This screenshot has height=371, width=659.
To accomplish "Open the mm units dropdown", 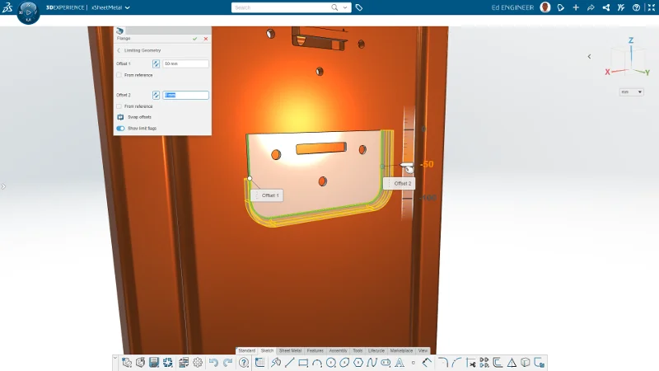I will point(632,92).
